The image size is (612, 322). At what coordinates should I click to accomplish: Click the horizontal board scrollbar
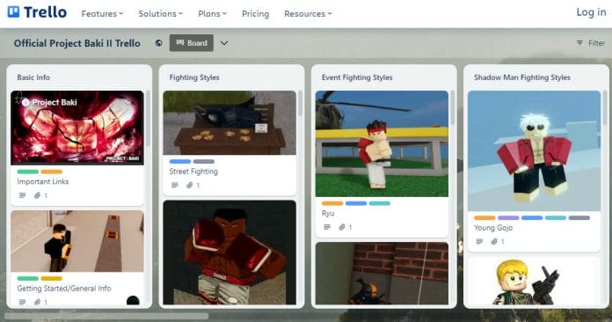tap(106, 315)
